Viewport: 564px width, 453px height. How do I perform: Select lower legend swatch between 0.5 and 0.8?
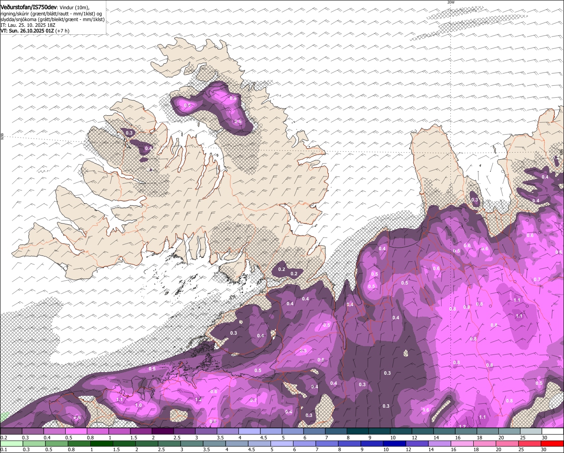point(57,444)
